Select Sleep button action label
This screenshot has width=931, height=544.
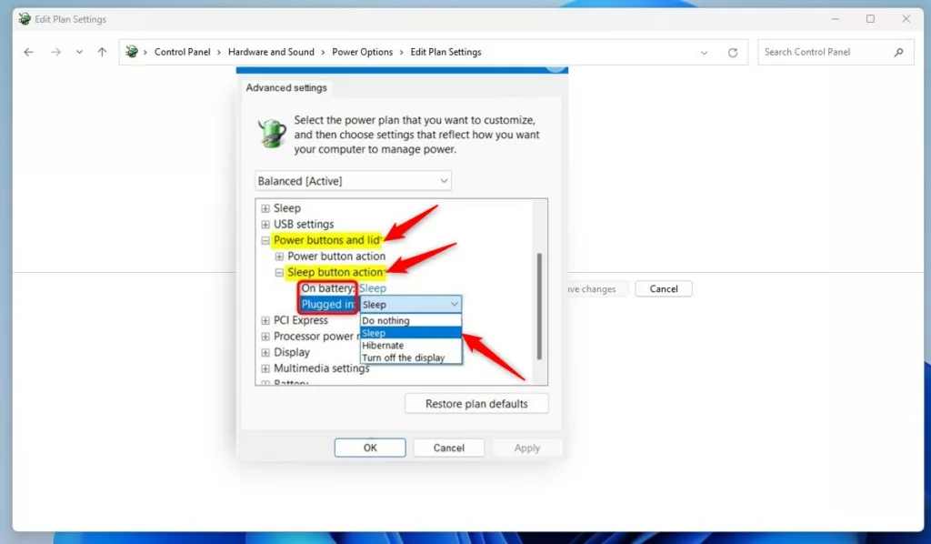(335, 272)
